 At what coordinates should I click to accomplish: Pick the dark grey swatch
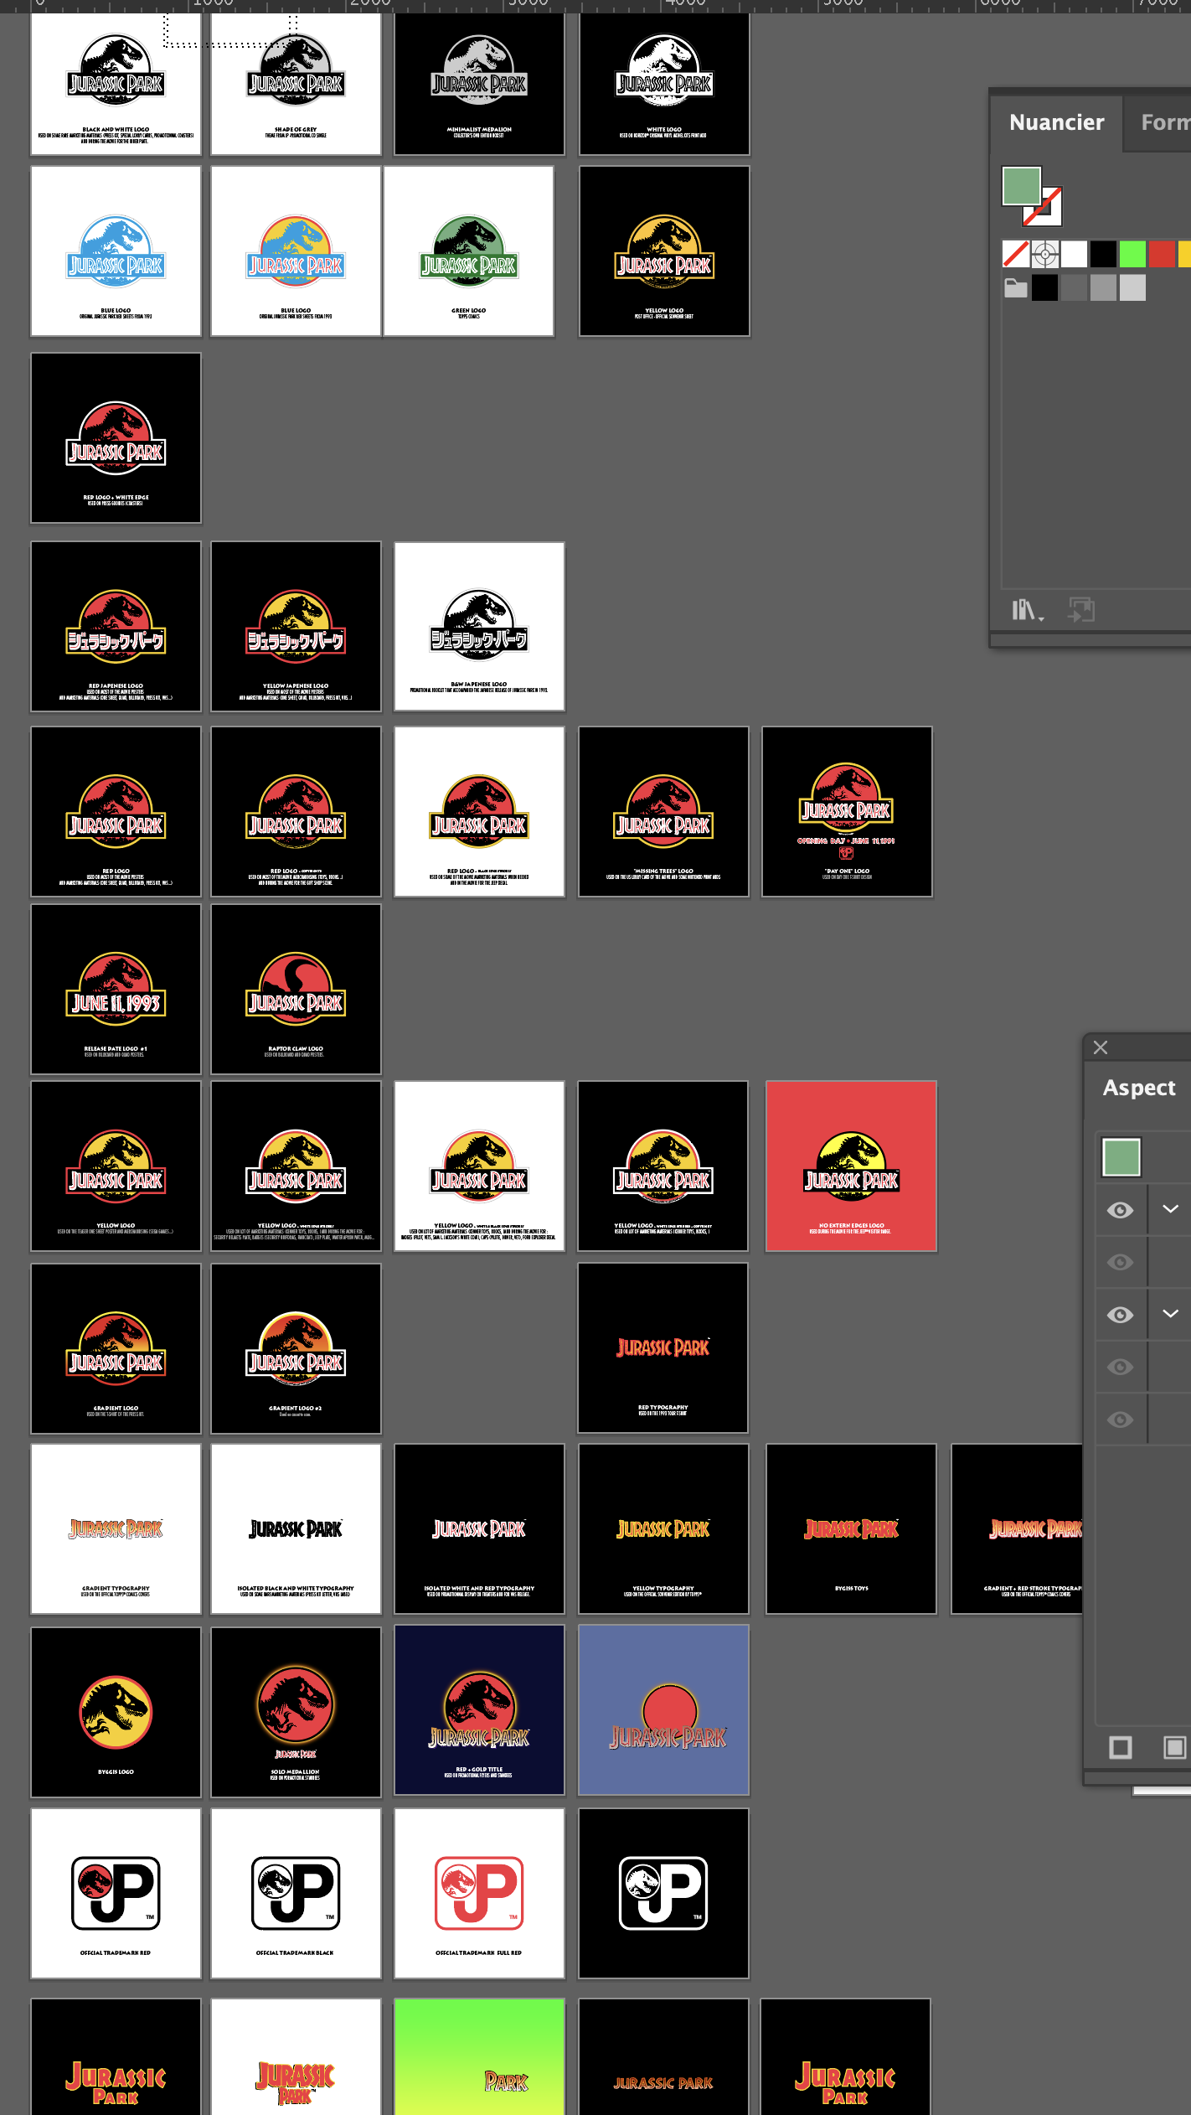[x=1074, y=287]
